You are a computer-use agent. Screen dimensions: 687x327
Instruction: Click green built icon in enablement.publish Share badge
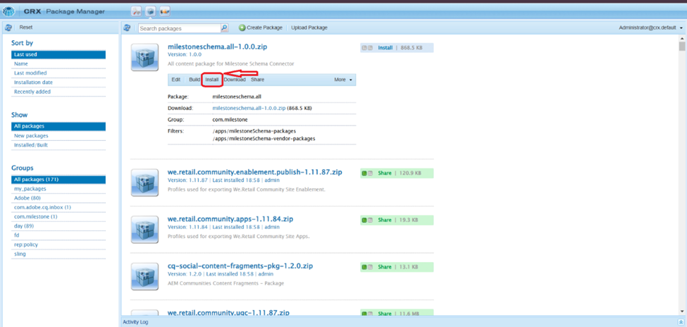click(x=364, y=173)
